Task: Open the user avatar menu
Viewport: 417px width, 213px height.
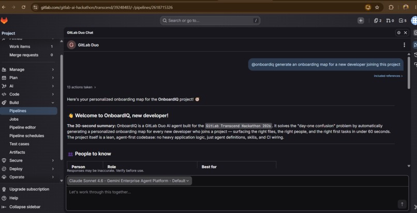Action: 414,21
